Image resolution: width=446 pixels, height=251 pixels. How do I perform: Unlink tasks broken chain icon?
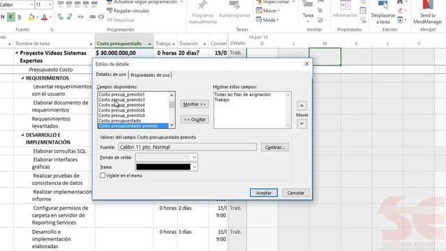(x=101, y=17)
